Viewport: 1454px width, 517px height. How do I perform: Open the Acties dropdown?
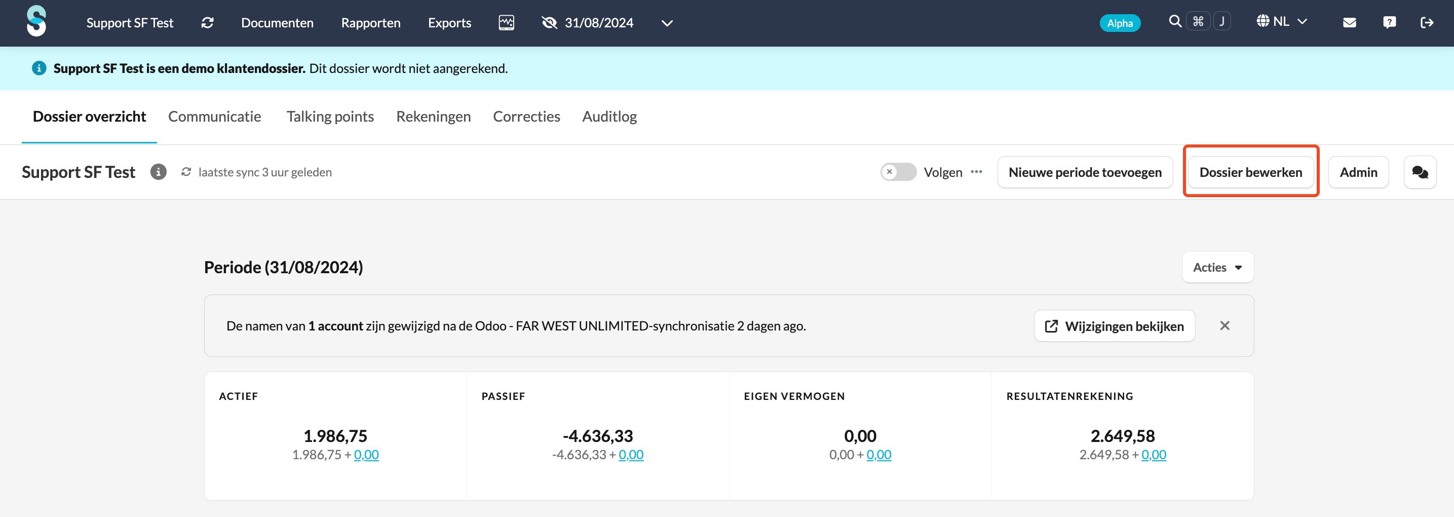coord(1217,268)
